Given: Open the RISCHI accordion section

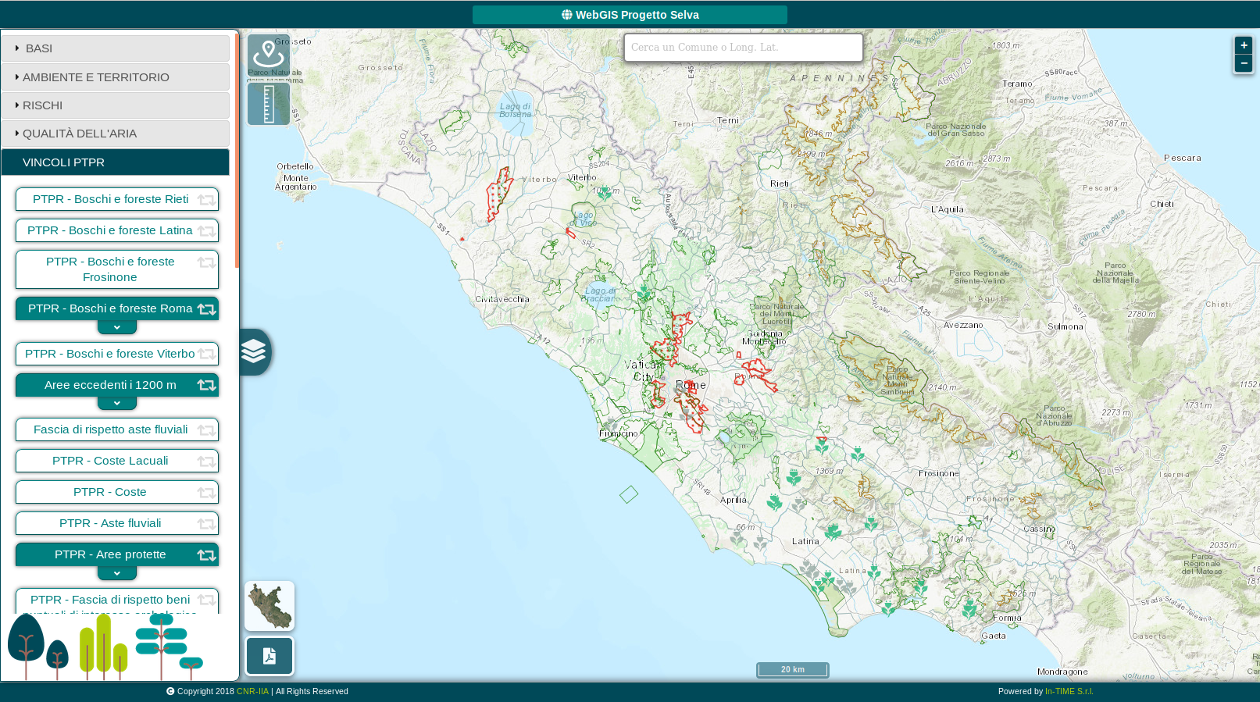Looking at the screenshot, I should pyautogui.click(x=116, y=105).
